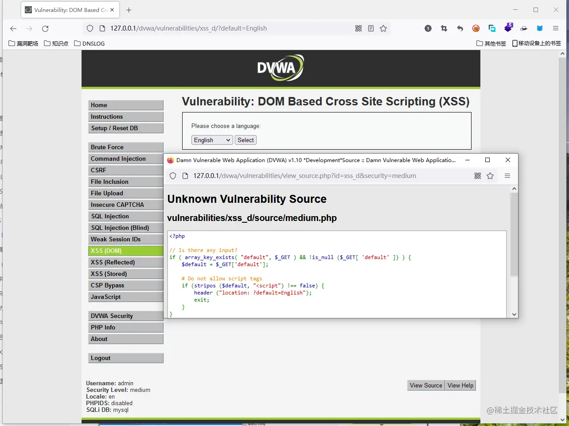This screenshot has width=569, height=426.
Task: Bookmark this page with the star in main window
Action: (x=383, y=28)
